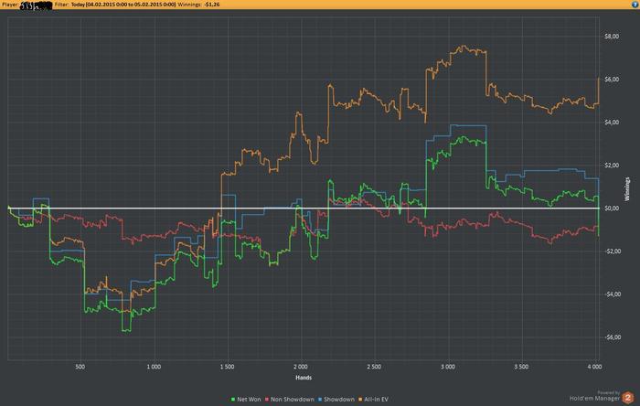Click the Powered by Hold'em Manager text
The width and height of the screenshot is (640, 406).
[595, 396]
